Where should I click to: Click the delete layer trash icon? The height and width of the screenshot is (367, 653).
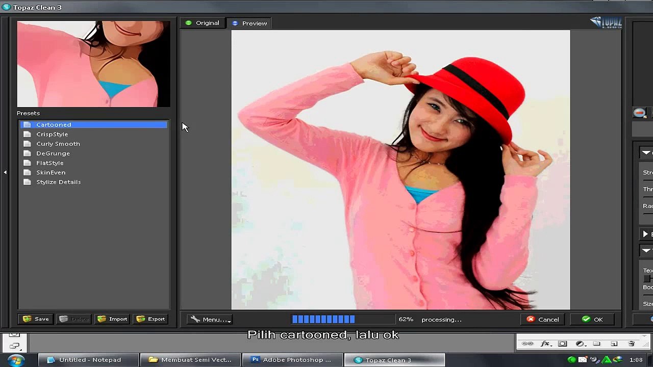632,344
